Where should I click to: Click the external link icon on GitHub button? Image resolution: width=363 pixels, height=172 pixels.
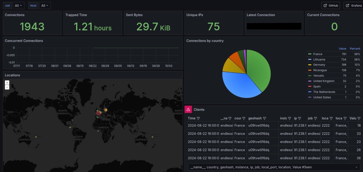tap(325, 5)
